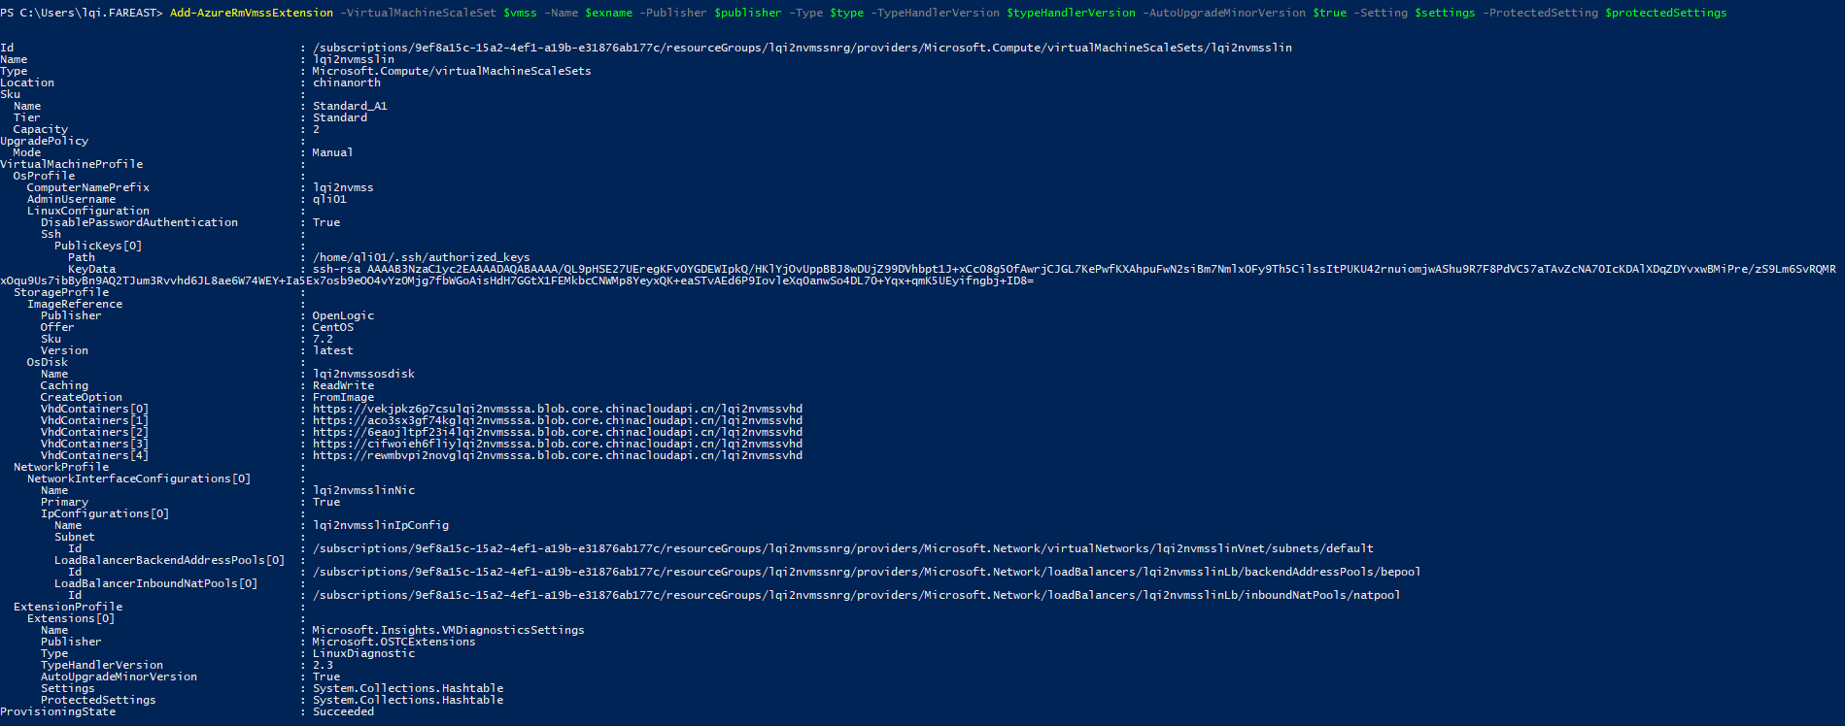Click the Succeeded ProvisioningState value
The width and height of the screenshot is (1845, 726).
click(343, 711)
